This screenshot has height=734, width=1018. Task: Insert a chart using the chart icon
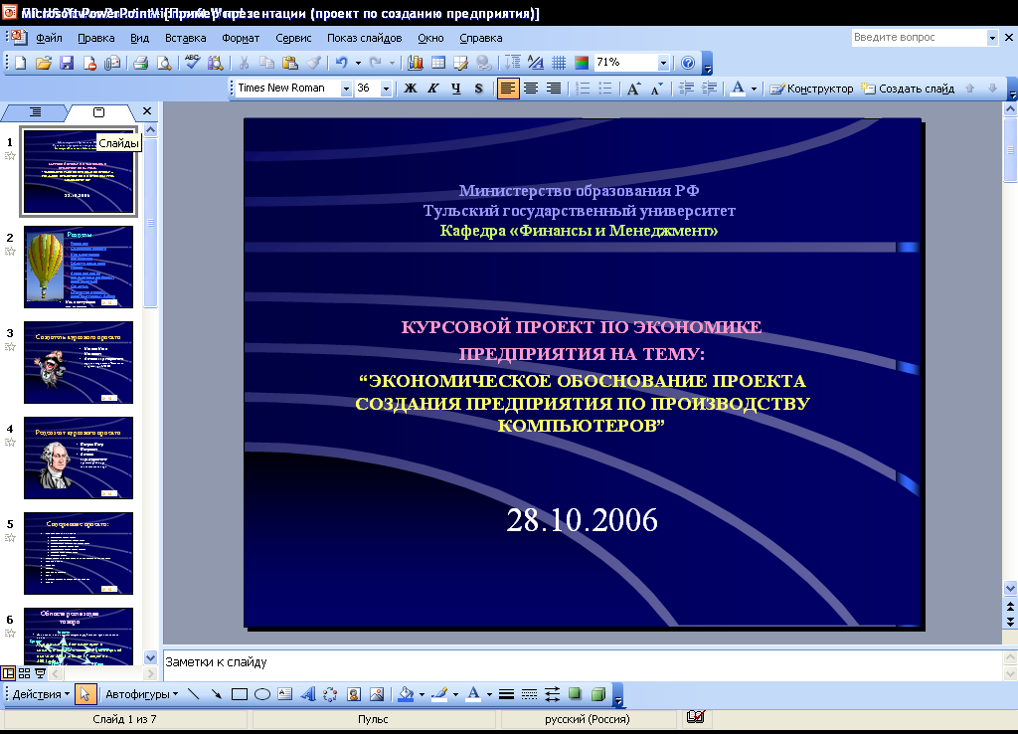click(416, 63)
